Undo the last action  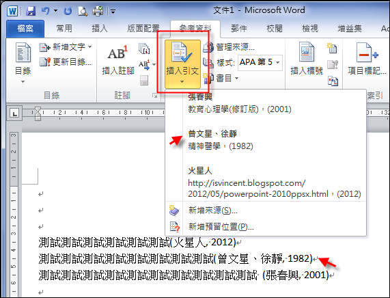(x=46, y=11)
